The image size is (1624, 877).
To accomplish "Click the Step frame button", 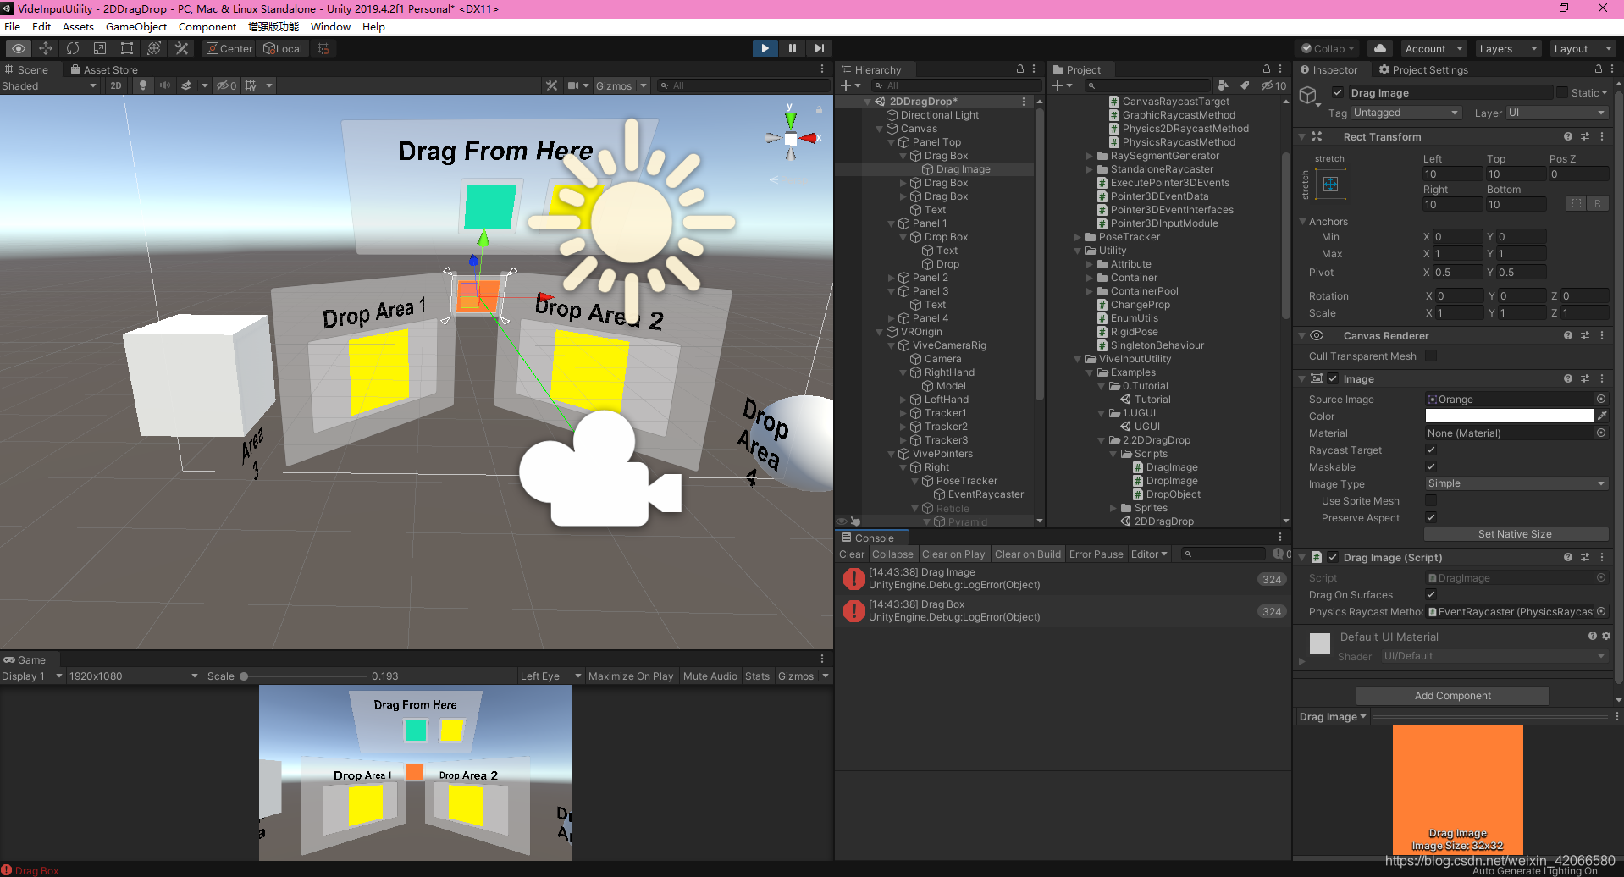I will (x=819, y=48).
